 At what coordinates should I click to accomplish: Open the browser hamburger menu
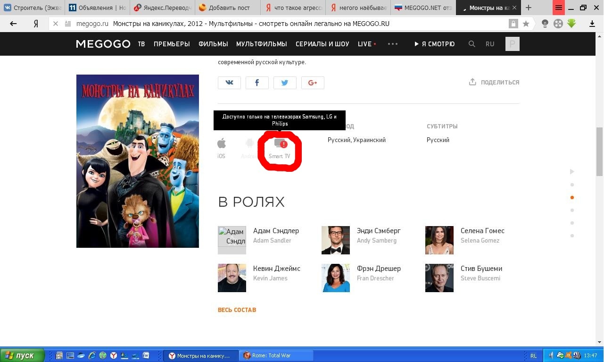click(559, 8)
